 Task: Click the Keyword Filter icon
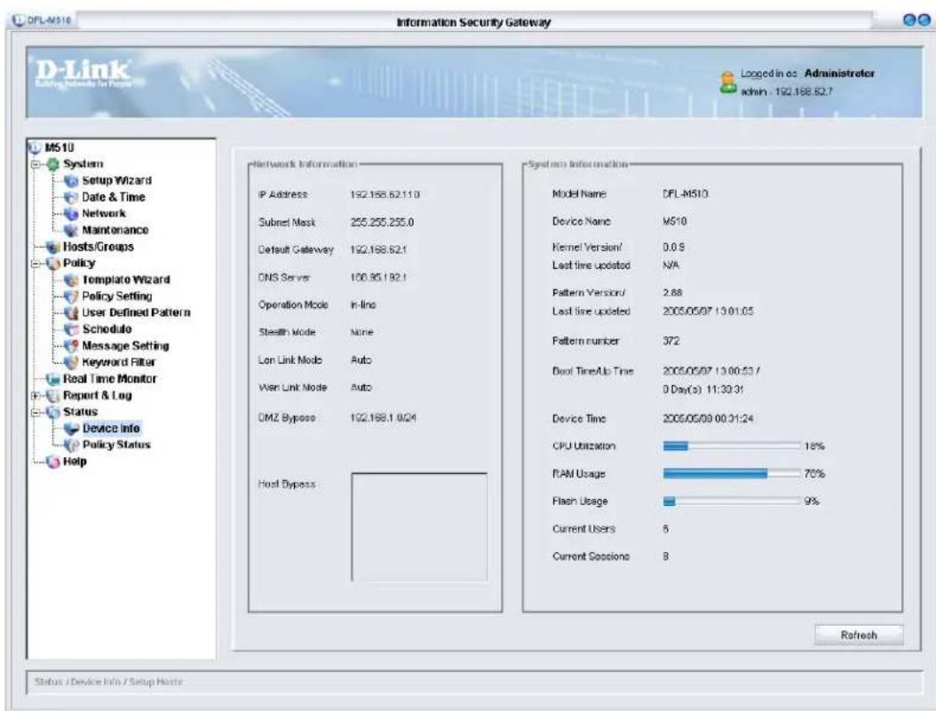pyautogui.click(x=71, y=362)
